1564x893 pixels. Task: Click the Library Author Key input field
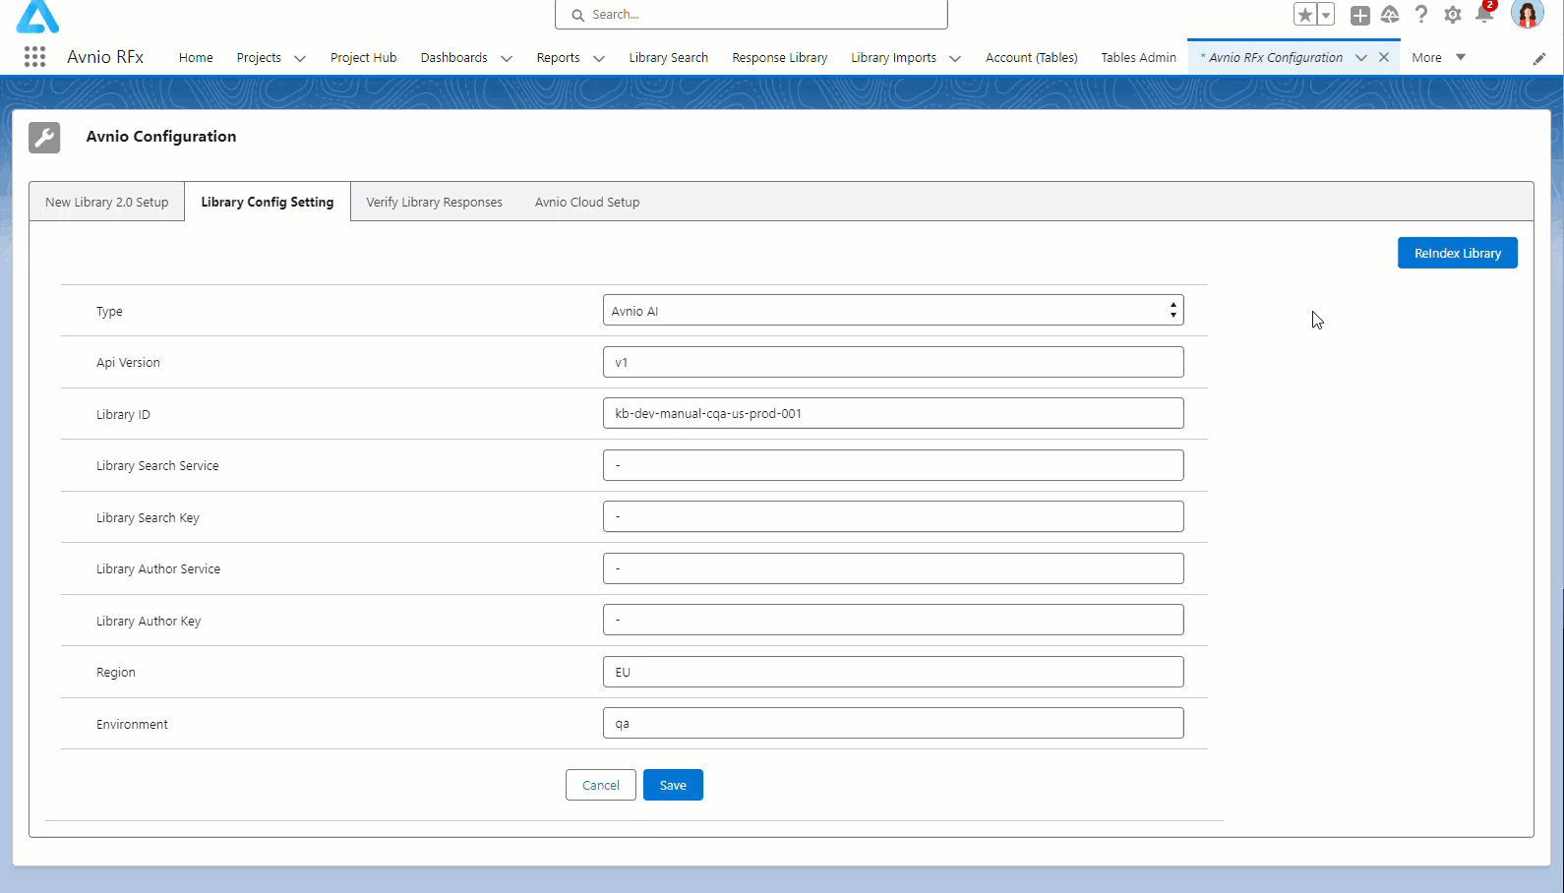click(x=893, y=620)
